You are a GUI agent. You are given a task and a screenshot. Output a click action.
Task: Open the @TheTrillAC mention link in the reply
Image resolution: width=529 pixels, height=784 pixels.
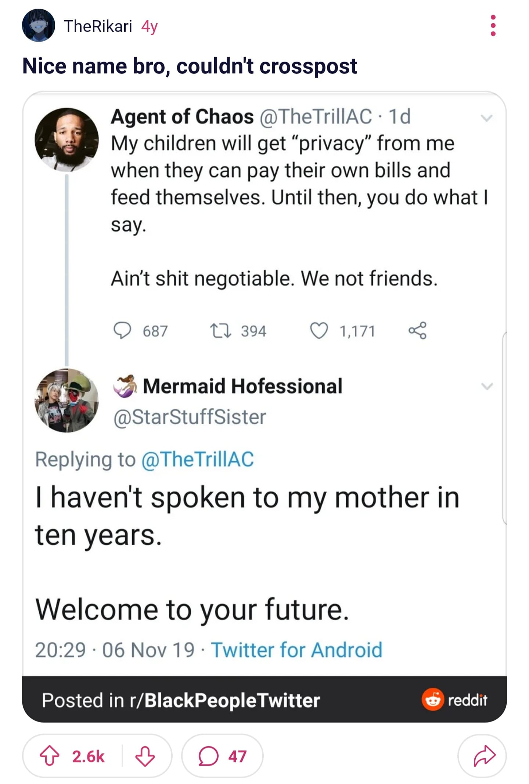[x=198, y=459]
